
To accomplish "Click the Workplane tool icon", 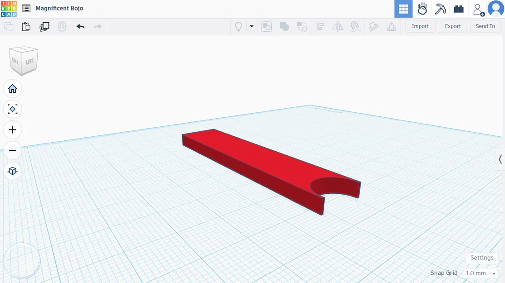I will tap(373, 26).
